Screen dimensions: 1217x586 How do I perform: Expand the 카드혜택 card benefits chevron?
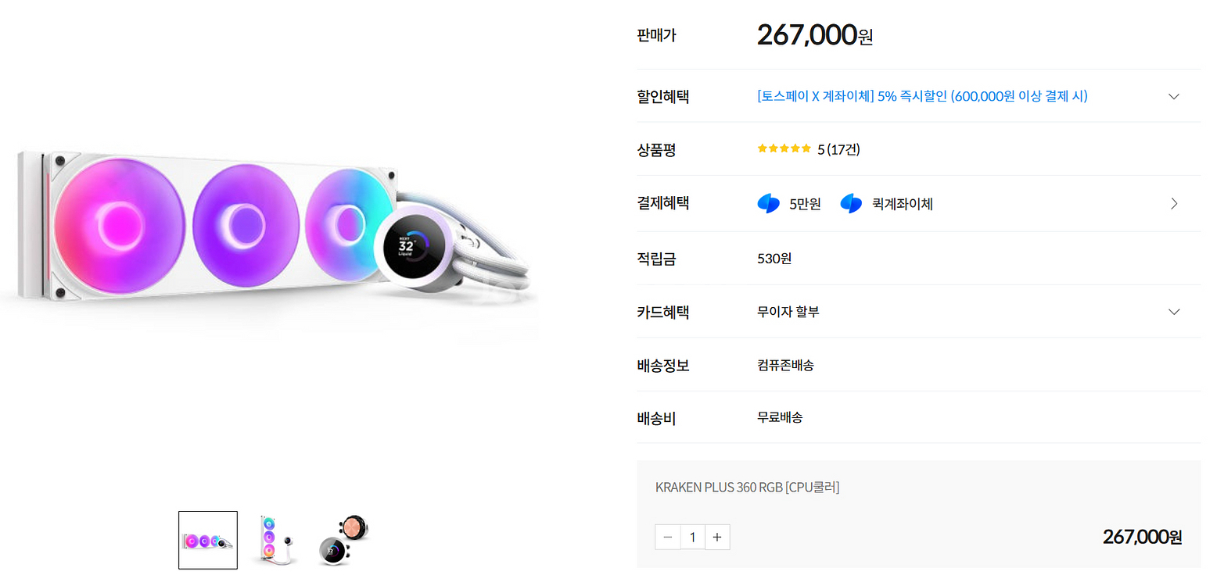click(1173, 312)
